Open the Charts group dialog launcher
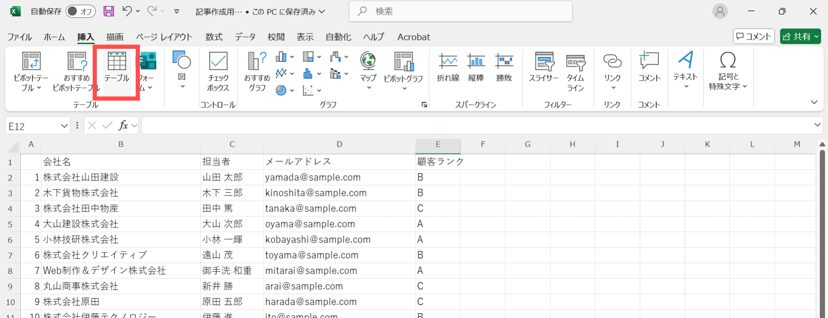828x318 pixels. coord(425,105)
